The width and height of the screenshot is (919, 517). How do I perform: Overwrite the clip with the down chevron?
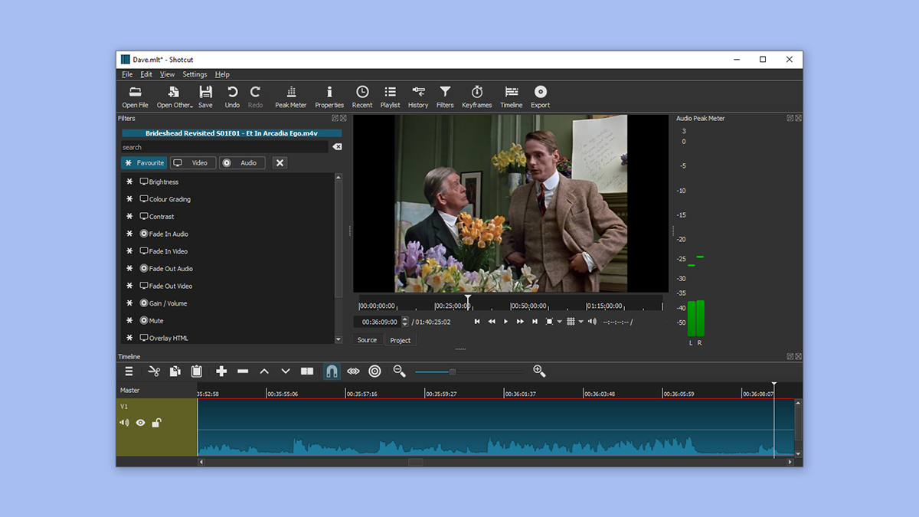pos(286,371)
